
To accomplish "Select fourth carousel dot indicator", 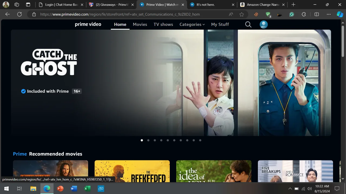I will (x=161, y=140).
